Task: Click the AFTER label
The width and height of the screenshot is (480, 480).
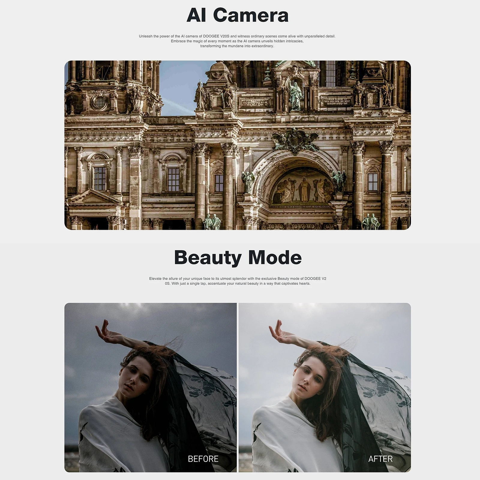Action: [x=380, y=459]
